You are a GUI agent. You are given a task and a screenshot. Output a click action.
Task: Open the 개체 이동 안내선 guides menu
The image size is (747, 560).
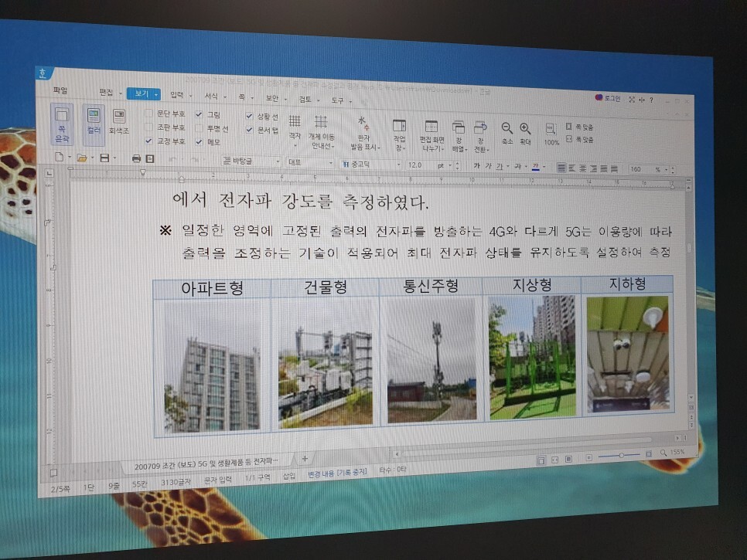(x=321, y=132)
